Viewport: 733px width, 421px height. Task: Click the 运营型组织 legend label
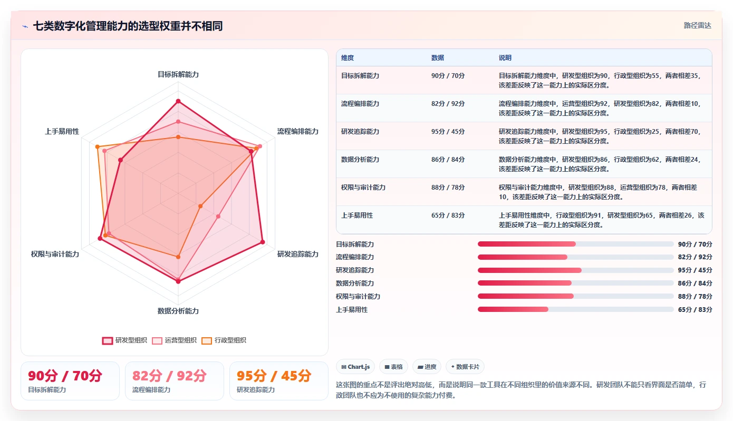point(181,340)
